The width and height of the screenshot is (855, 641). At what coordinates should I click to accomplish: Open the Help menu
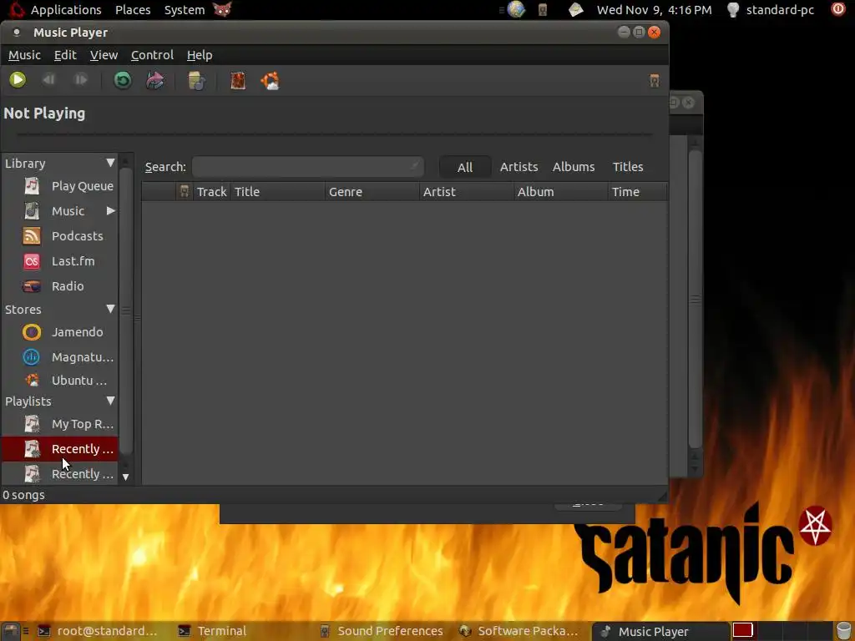200,55
